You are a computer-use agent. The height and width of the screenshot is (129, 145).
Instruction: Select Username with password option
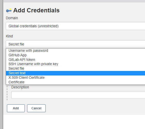point(75,50)
